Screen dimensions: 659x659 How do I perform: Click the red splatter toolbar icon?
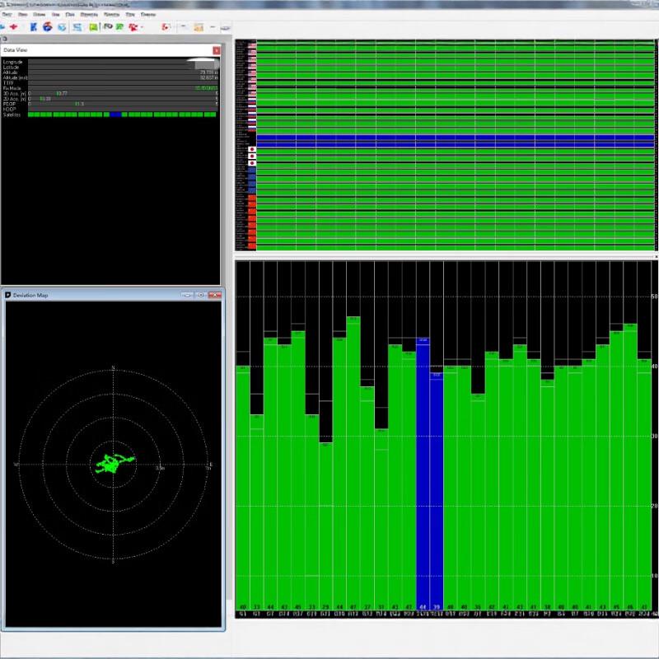click(133, 27)
